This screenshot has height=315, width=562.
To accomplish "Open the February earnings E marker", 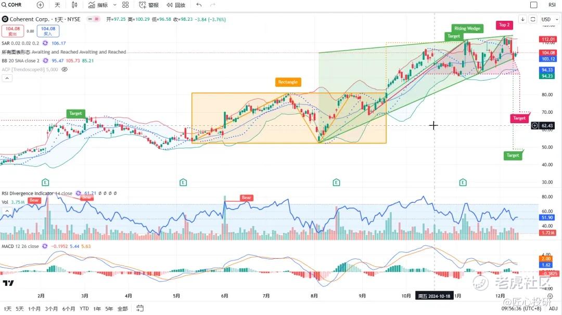I will [x=45, y=182].
